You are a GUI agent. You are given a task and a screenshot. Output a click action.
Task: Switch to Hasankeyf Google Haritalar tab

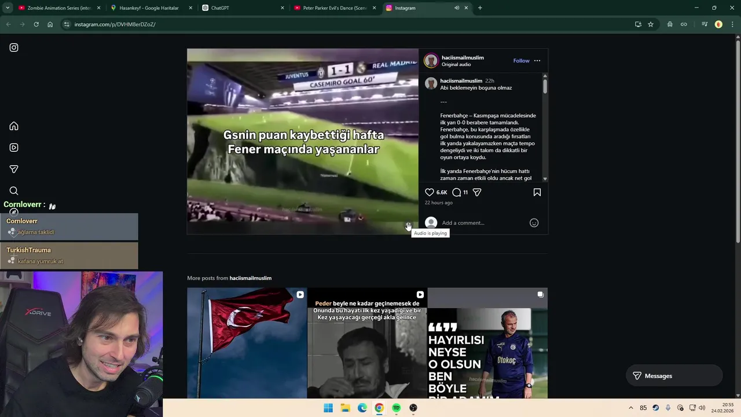coord(151,8)
